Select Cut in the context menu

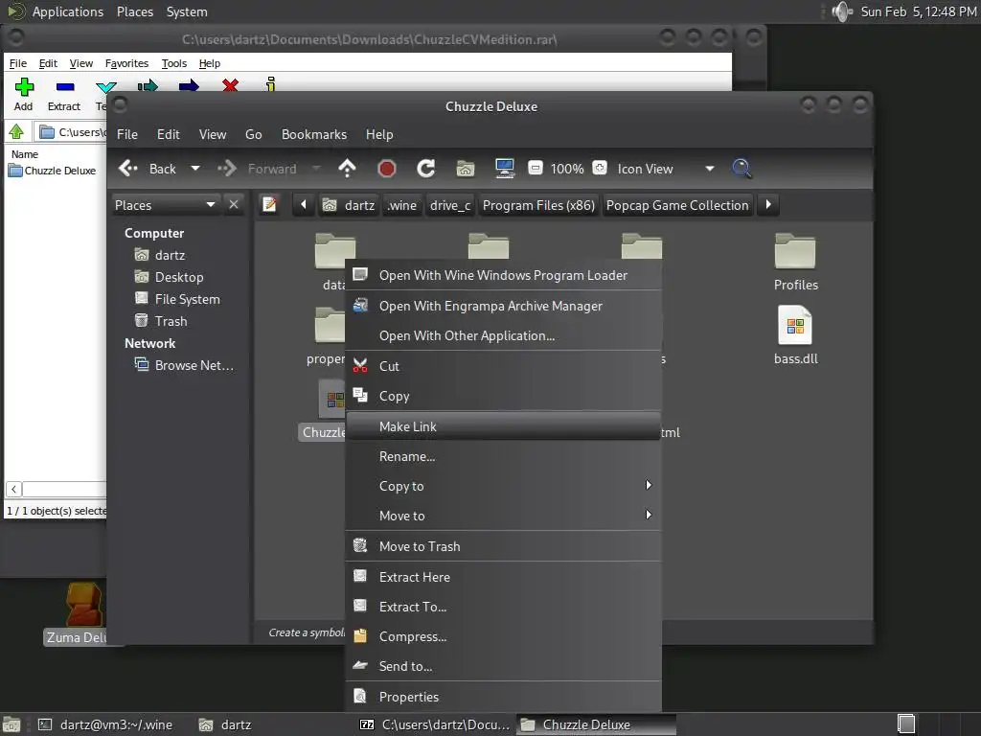(x=504, y=366)
